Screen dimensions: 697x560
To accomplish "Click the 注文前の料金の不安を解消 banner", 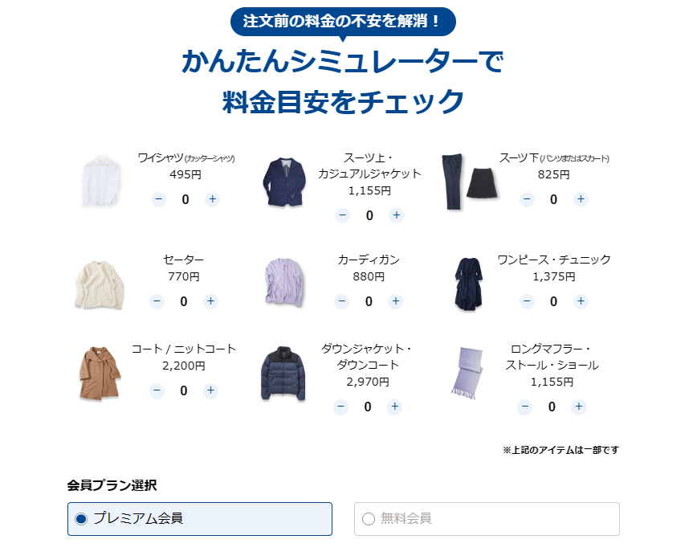I will pos(343,22).
